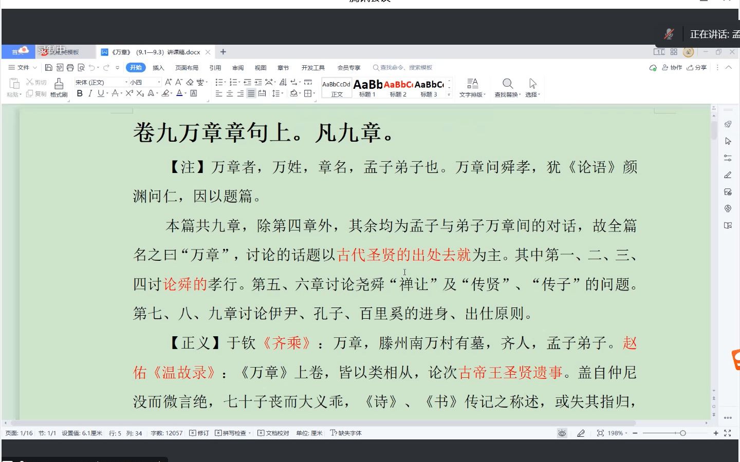
Task: Click the character border boxed-A icon
Action: tap(194, 93)
